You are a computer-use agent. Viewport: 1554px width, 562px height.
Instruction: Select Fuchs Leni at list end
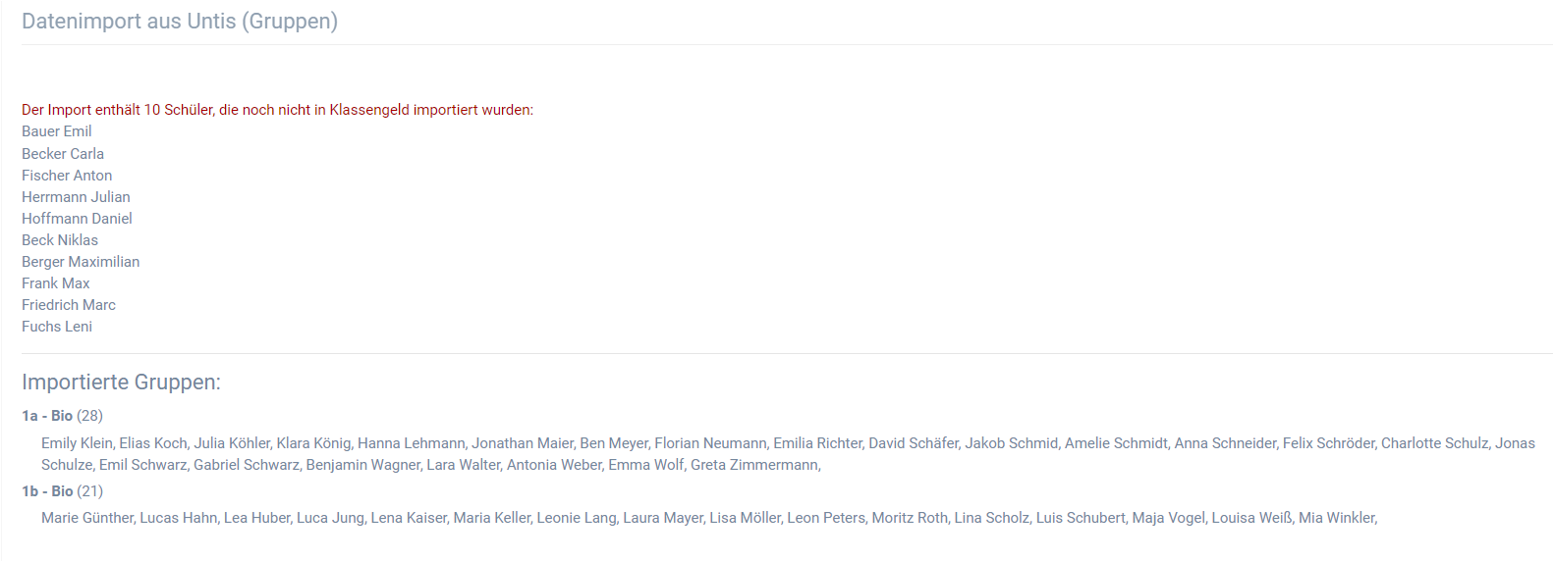pyautogui.click(x=57, y=327)
